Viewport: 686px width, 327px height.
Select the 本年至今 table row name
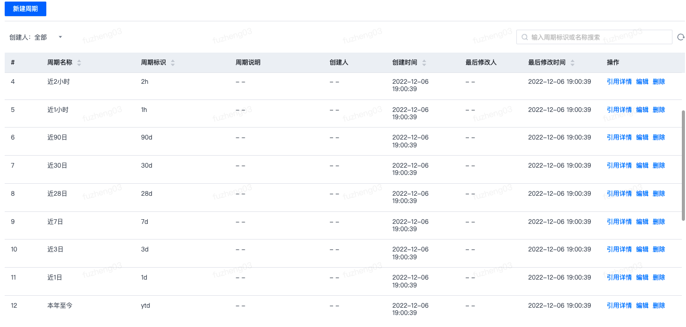(x=60, y=306)
